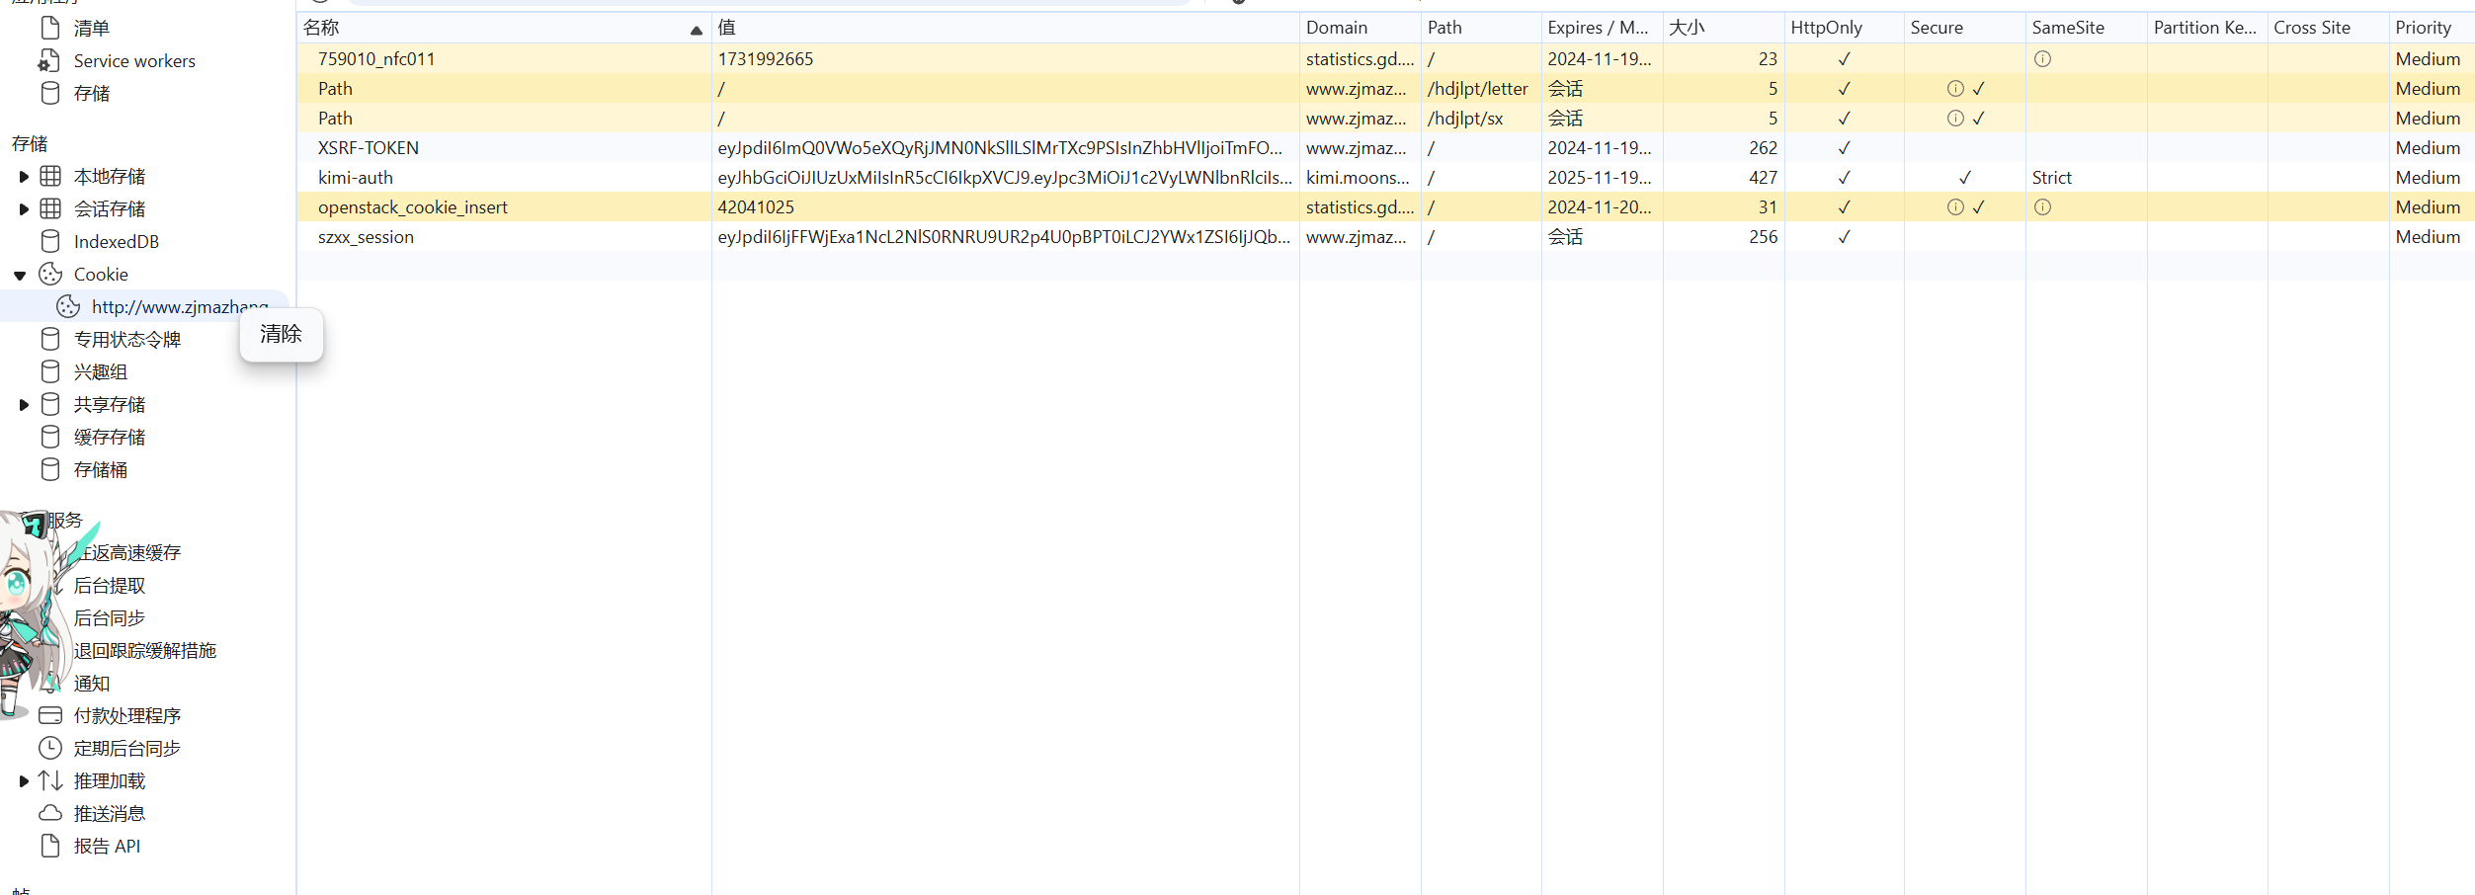Collapse the Cookie tree node

[20, 276]
